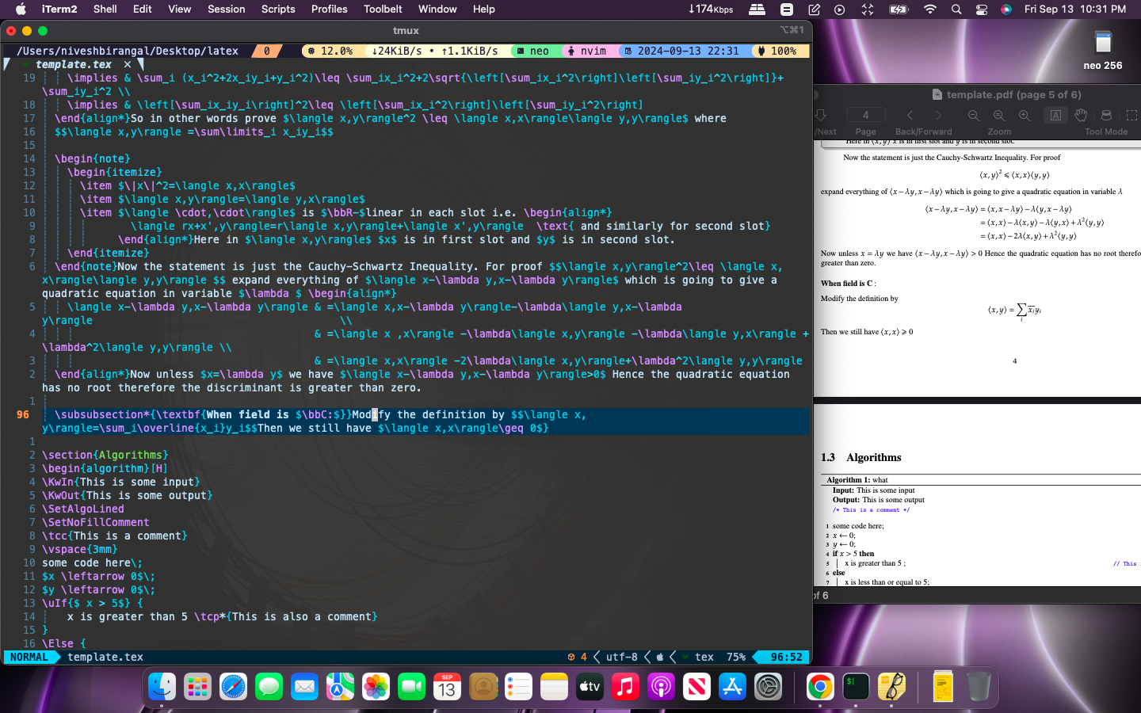Launch Apple TV from the Dock
This screenshot has height=713, width=1141.
point(590,686)
